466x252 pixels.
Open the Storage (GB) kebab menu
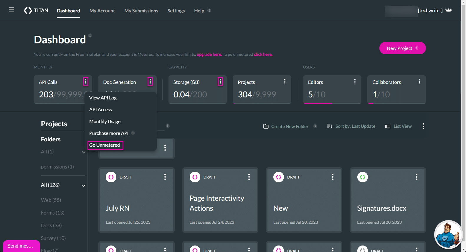pyautogui.click(x=220, y=81)
